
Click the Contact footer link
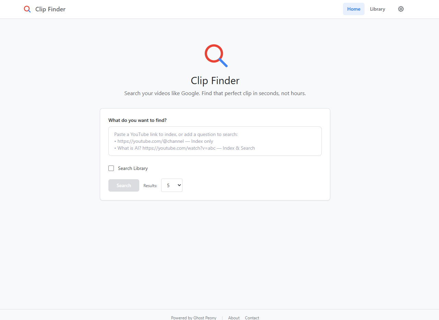[x=252, y=318]
